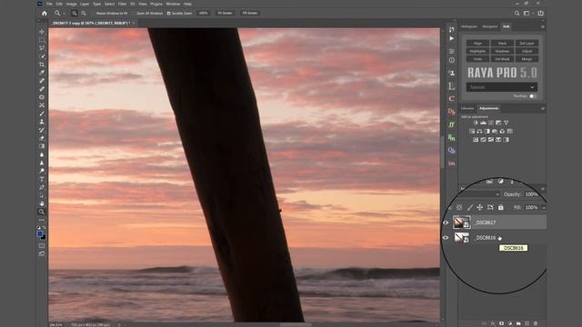The image size is (582, 327).
Task: Open the Raya Pro Tutorials dropdown
Action: (x=501, y=87)
